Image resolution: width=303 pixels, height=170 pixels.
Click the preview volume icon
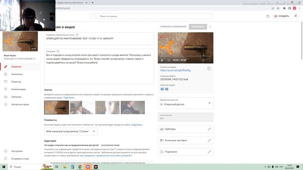[x=169, y=60]
